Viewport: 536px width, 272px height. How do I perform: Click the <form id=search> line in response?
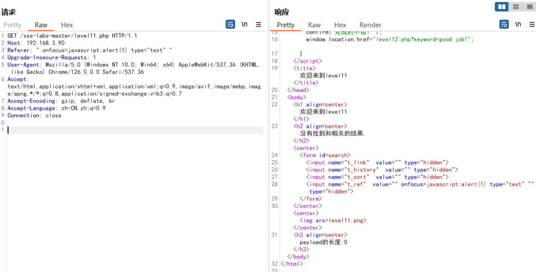(x=325, y=155)
